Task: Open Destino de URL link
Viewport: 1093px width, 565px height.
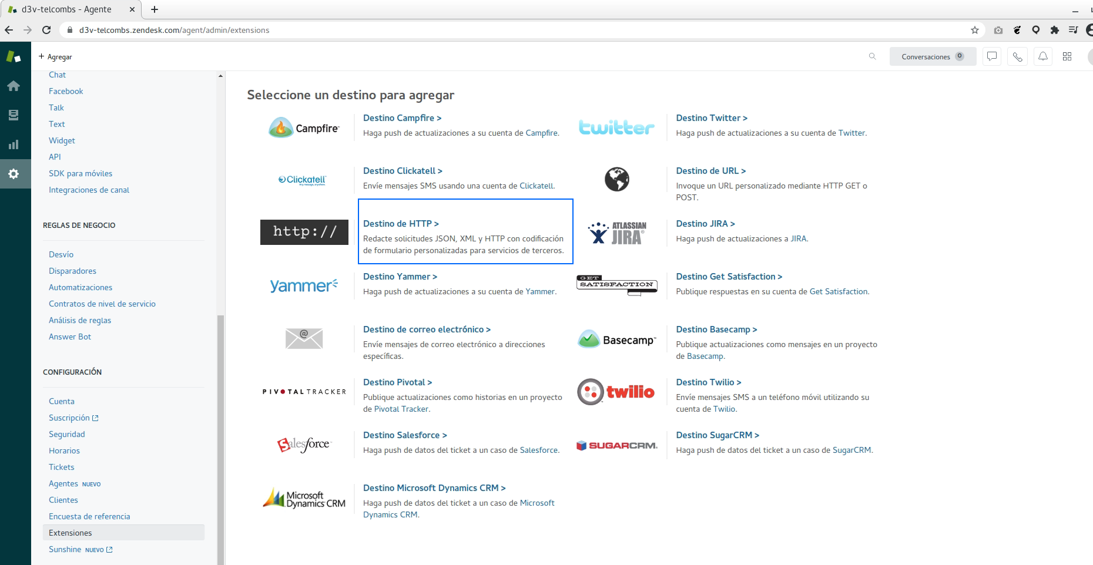Action: [x=710, y=171]
